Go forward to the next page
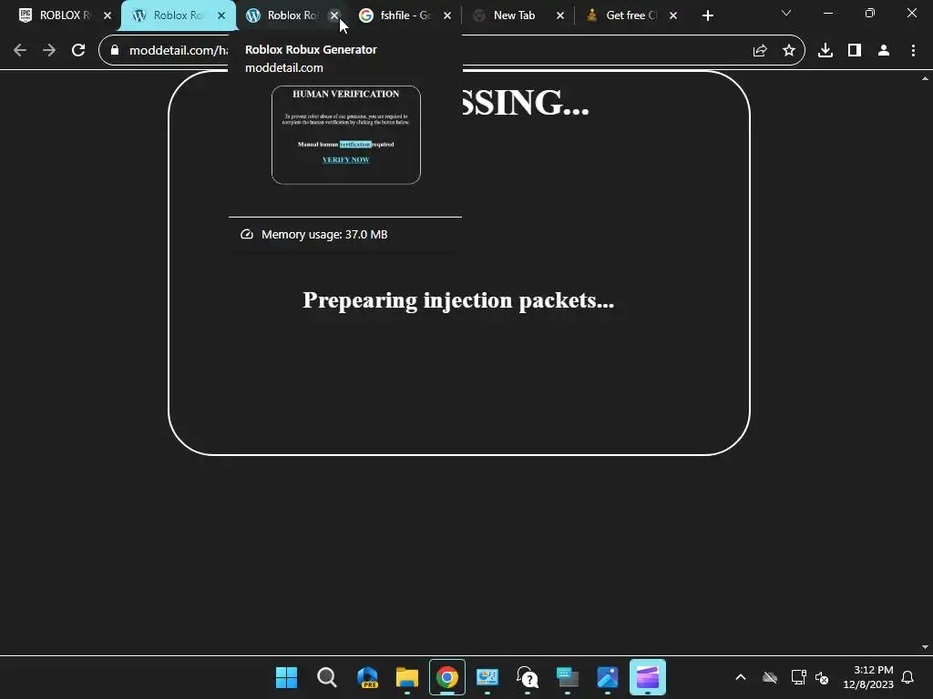Image resolution: width=933 pixels, height=699 pixels. (x=49, y=51)
